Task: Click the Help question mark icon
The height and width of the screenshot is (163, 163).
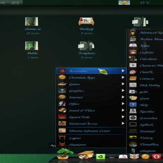Action: (133, 105)
